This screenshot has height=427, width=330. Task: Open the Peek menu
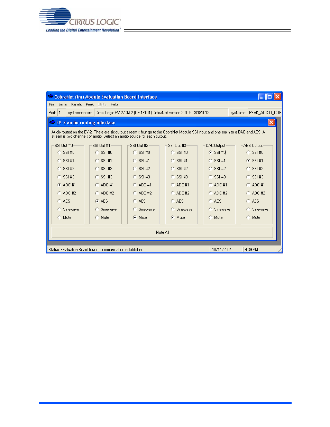(x=90, y=104)
